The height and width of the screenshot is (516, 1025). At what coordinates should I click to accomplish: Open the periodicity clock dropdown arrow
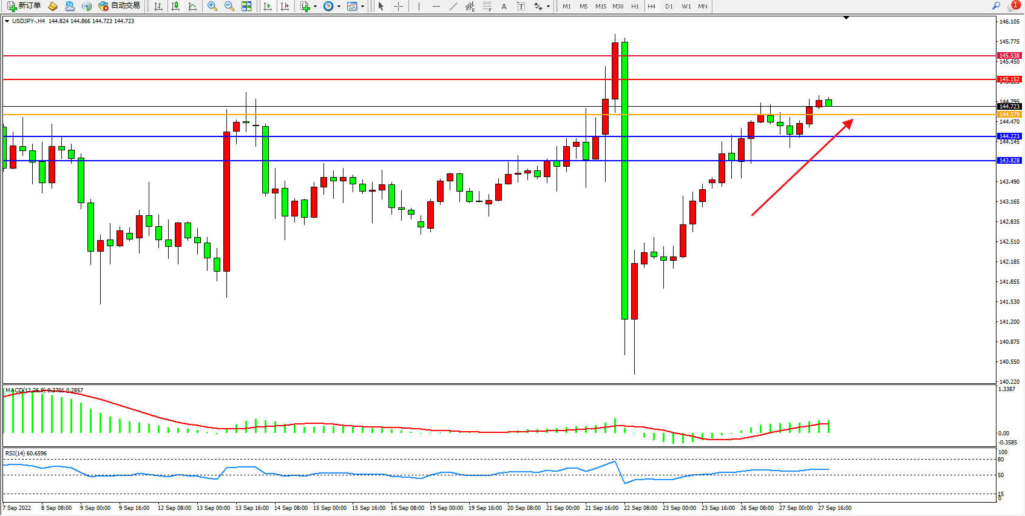pyautogui.click(x=339, y=7)
